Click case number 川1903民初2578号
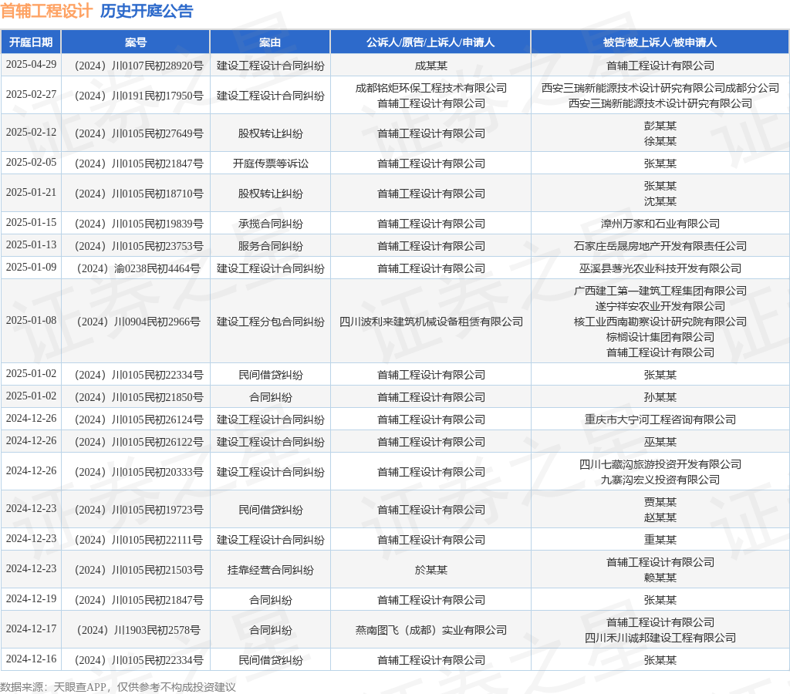The height and width of the screenshot is (694, 790). [x=139, y=630]
